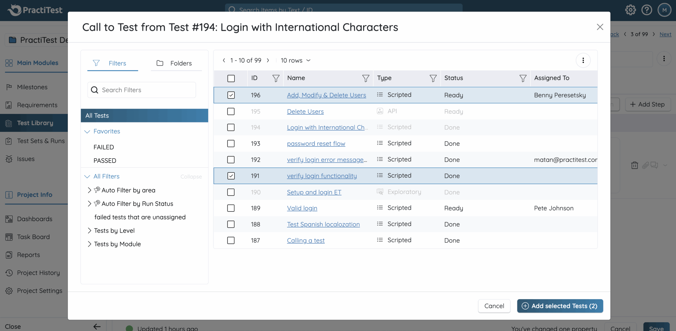Open settings gear in top bar

click(630, 10)
